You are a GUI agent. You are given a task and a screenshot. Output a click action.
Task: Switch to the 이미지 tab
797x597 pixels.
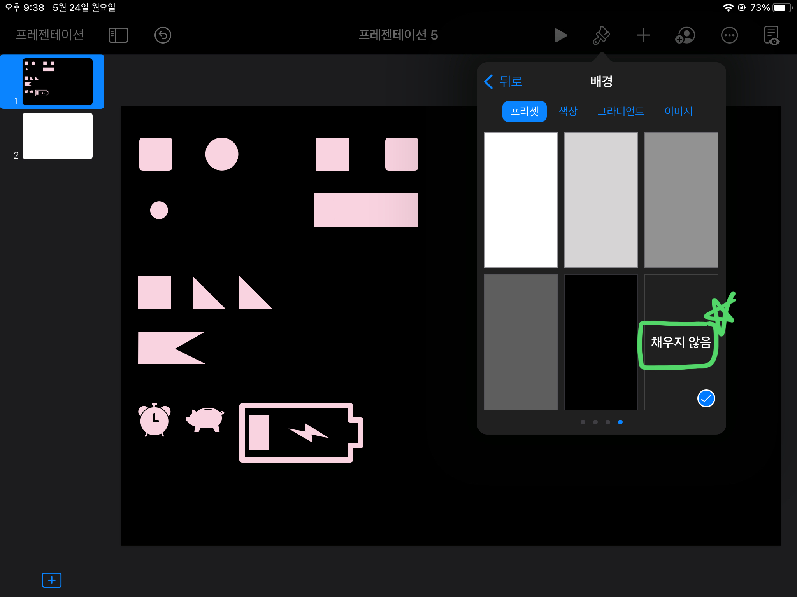678,112
